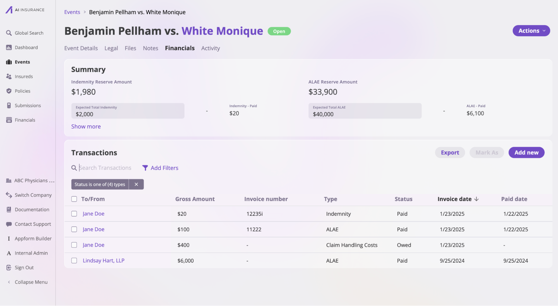Open the White Monique title link
558x306 pixels.
point(222,31)
